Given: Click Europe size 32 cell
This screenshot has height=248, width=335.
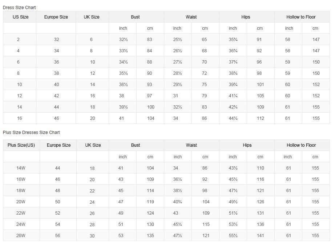Looking at the screenshot, I should [x=56, y=40].
